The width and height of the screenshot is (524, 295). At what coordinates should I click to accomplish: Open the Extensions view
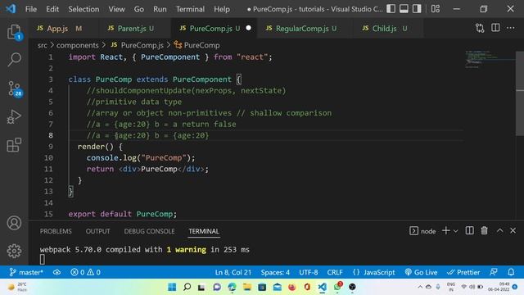(14, 145)
